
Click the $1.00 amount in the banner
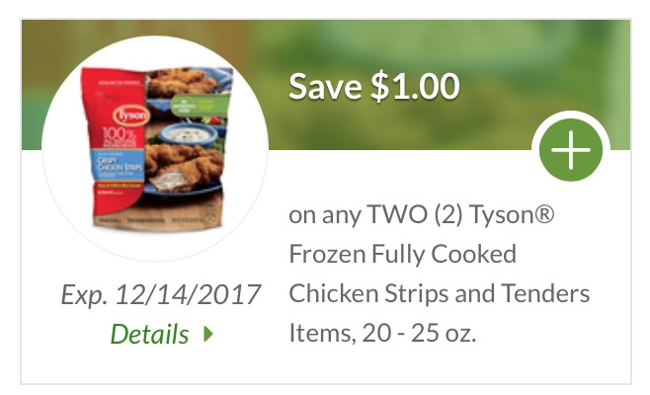coord(415,86)
